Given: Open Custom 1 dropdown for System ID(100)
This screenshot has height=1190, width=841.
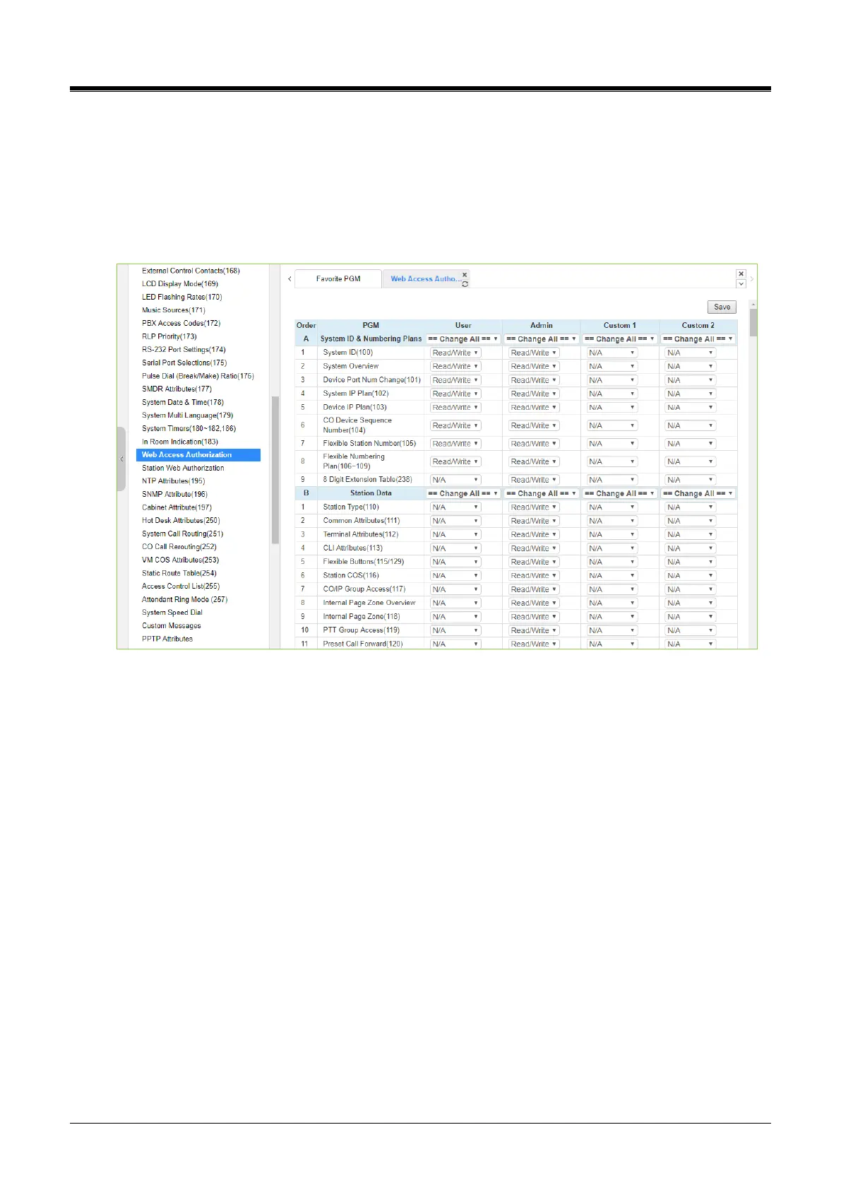Looking at the screenshot, I should 612,353.
